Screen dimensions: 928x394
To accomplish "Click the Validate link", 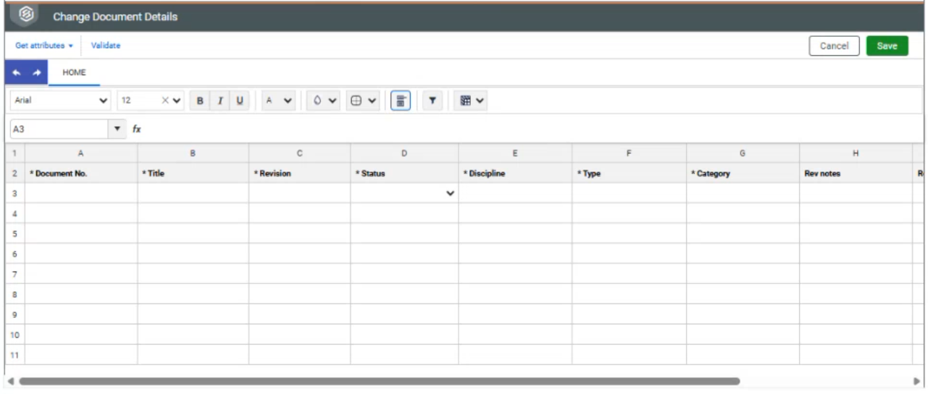I will [x=106, y=46].
